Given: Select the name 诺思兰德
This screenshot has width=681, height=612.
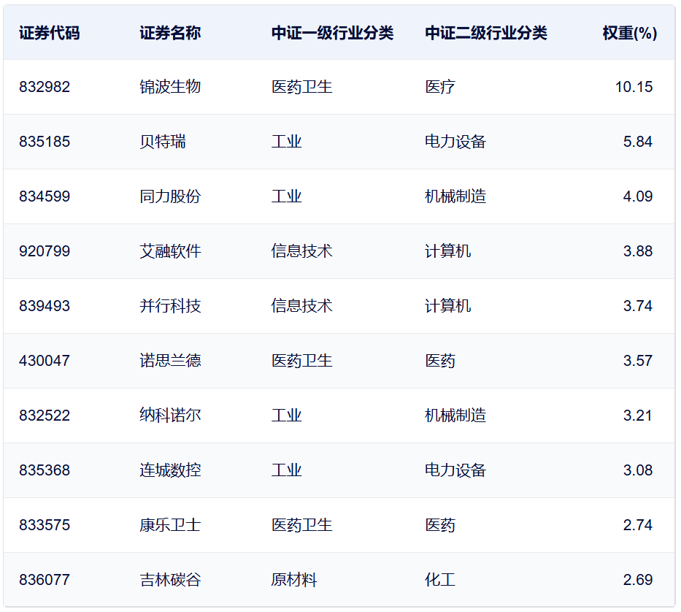Looking at the screenshot, I should [x=170, y=361].
